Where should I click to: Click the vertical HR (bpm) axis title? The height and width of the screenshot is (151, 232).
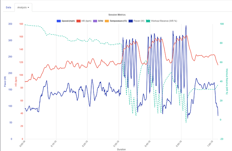16,81
